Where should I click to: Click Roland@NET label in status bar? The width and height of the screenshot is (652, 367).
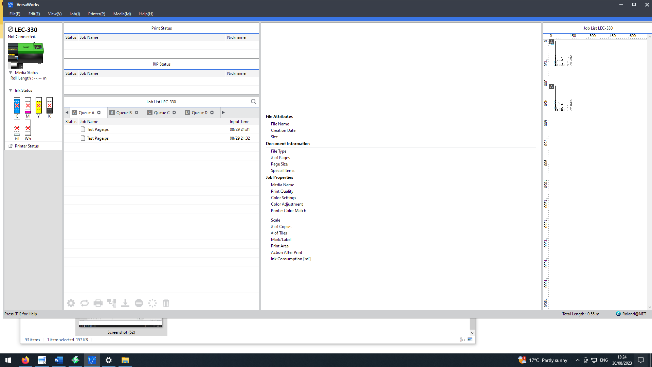point(634,314)
